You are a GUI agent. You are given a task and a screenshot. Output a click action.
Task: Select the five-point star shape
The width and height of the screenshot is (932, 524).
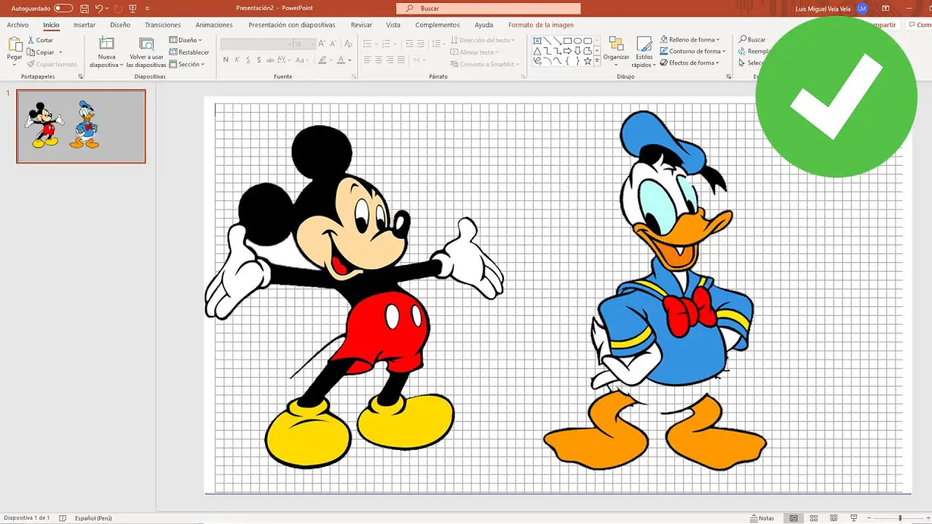588,61
